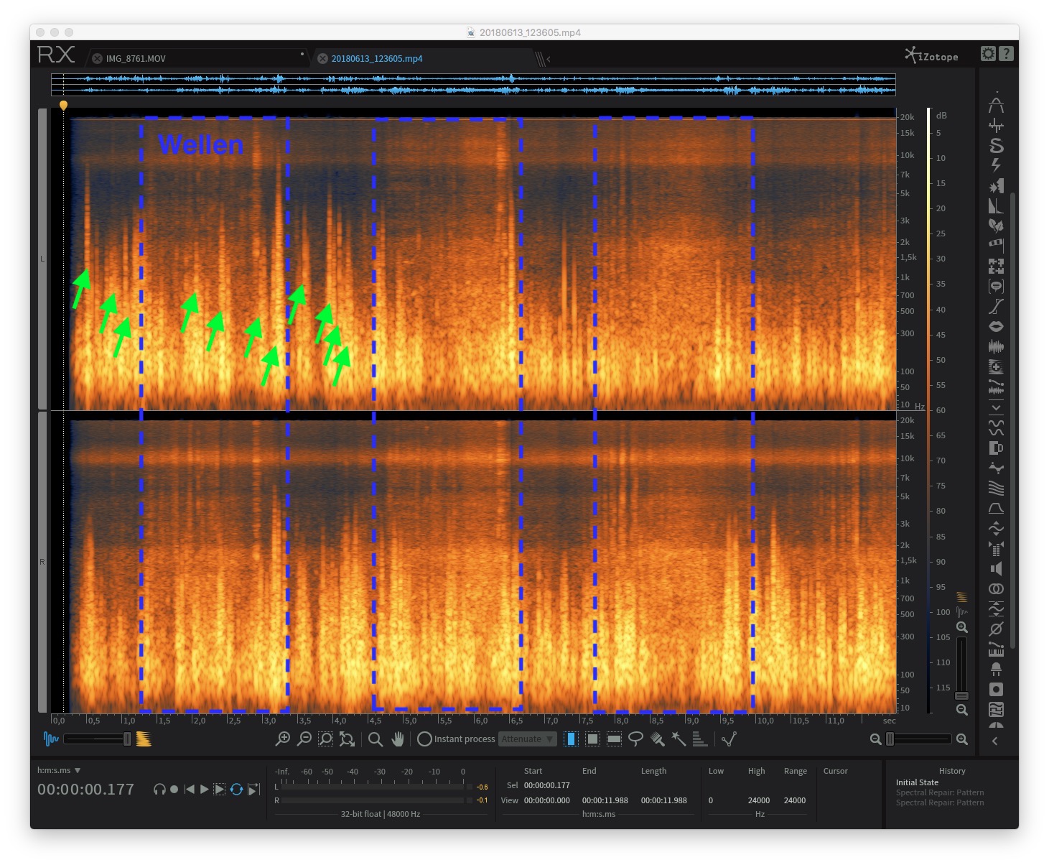Screen dimensions: 1049x865
Task: Enable the Frequency selection tool
Action: tap(614, 739)
